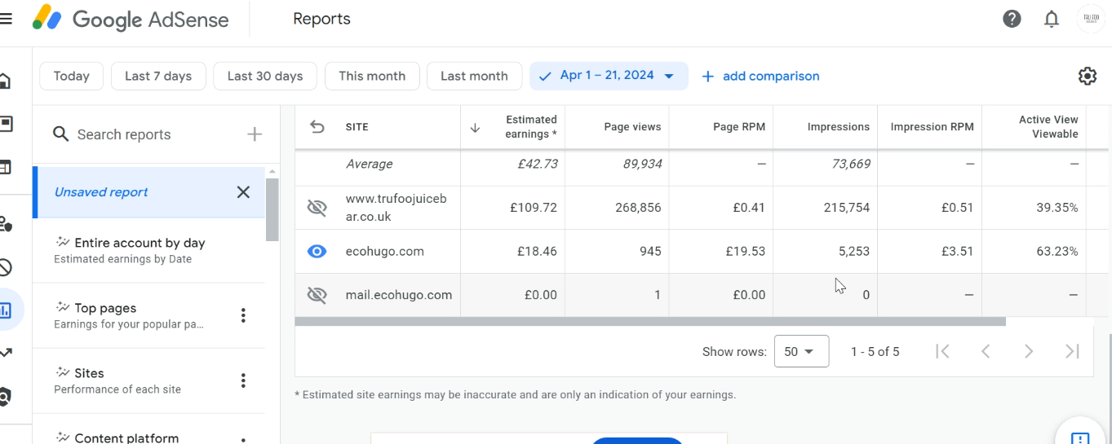This screenshot has height=444, width=1112.
Task: Sort by Impressions column header
Action: click(x=838, y=127)
